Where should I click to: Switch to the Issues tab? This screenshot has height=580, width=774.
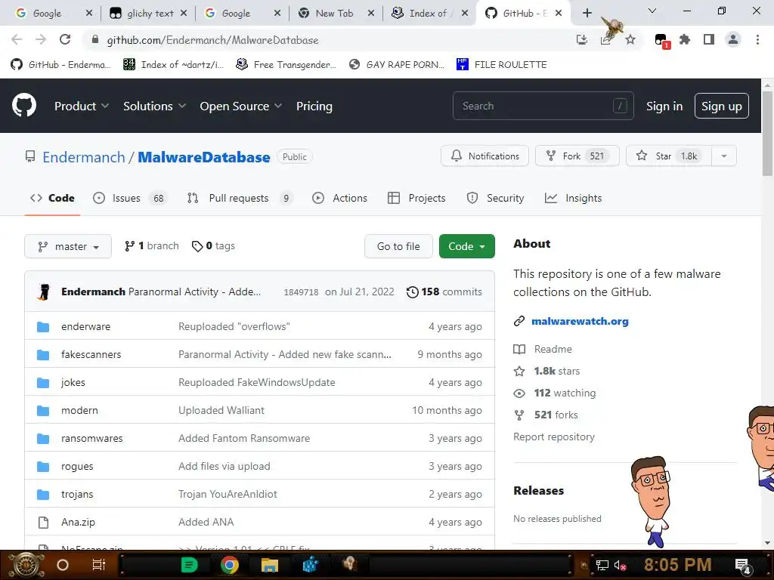click(x=130, y=198)
